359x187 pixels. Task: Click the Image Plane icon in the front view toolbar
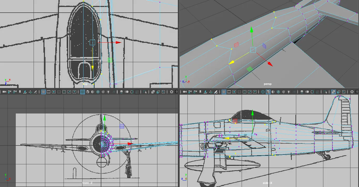25,92
